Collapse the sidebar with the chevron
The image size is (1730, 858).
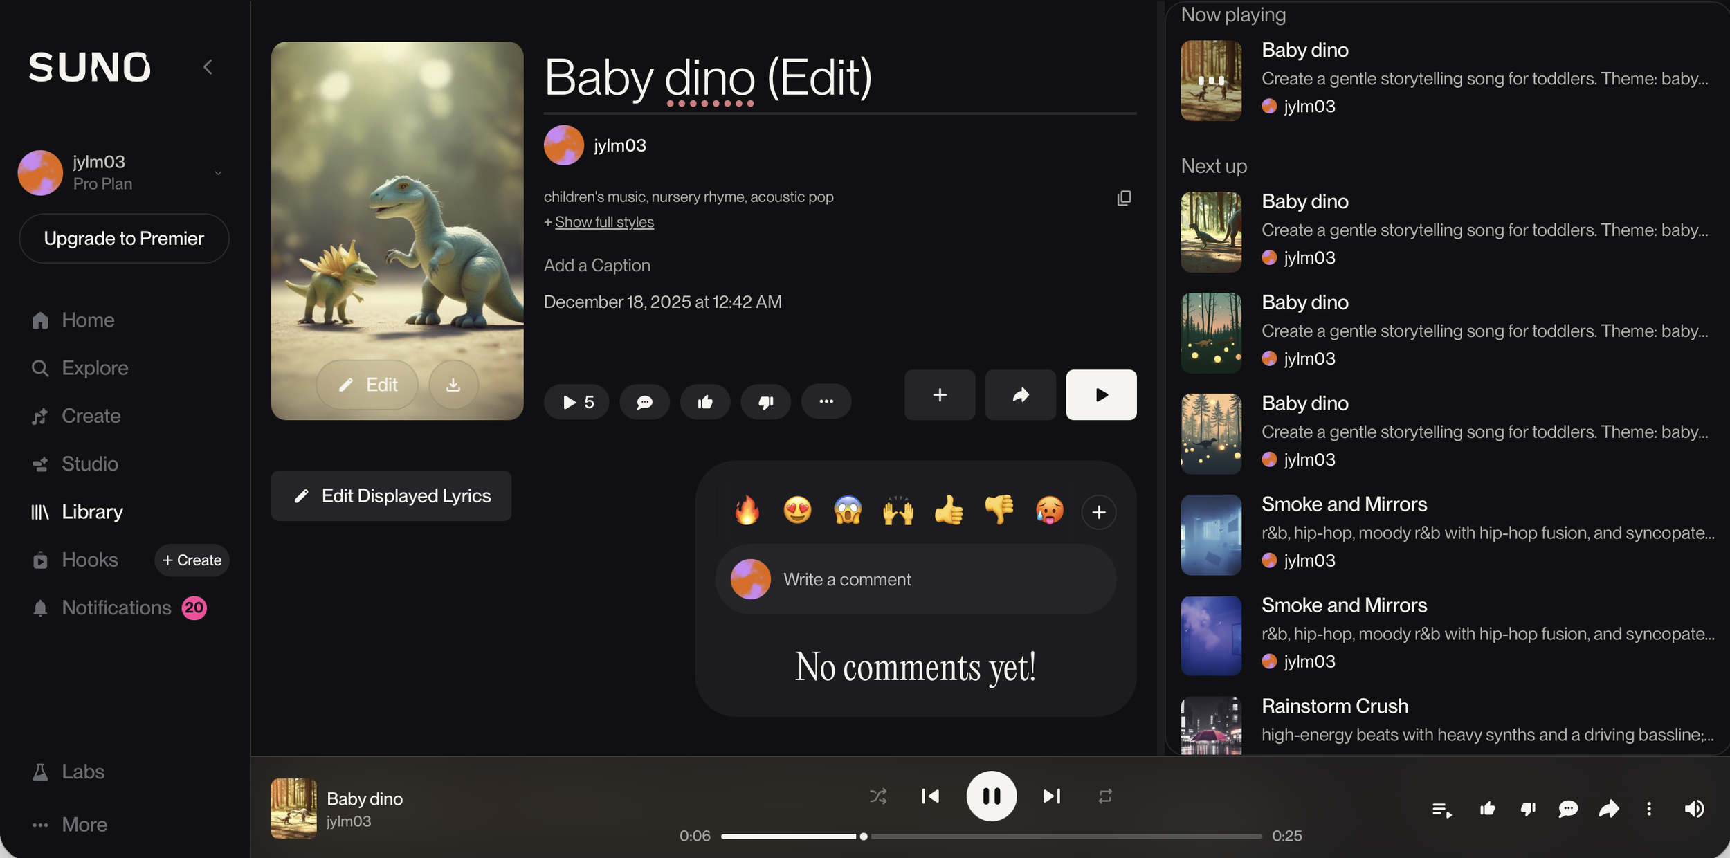pos(208,67)
